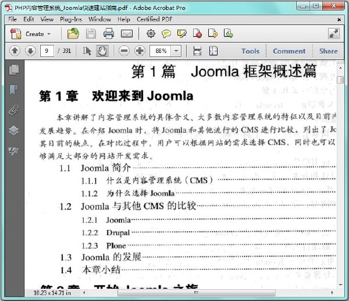Go to next page arrow
Viewport: 349px width, 301px height.
[x=30, y=51]
